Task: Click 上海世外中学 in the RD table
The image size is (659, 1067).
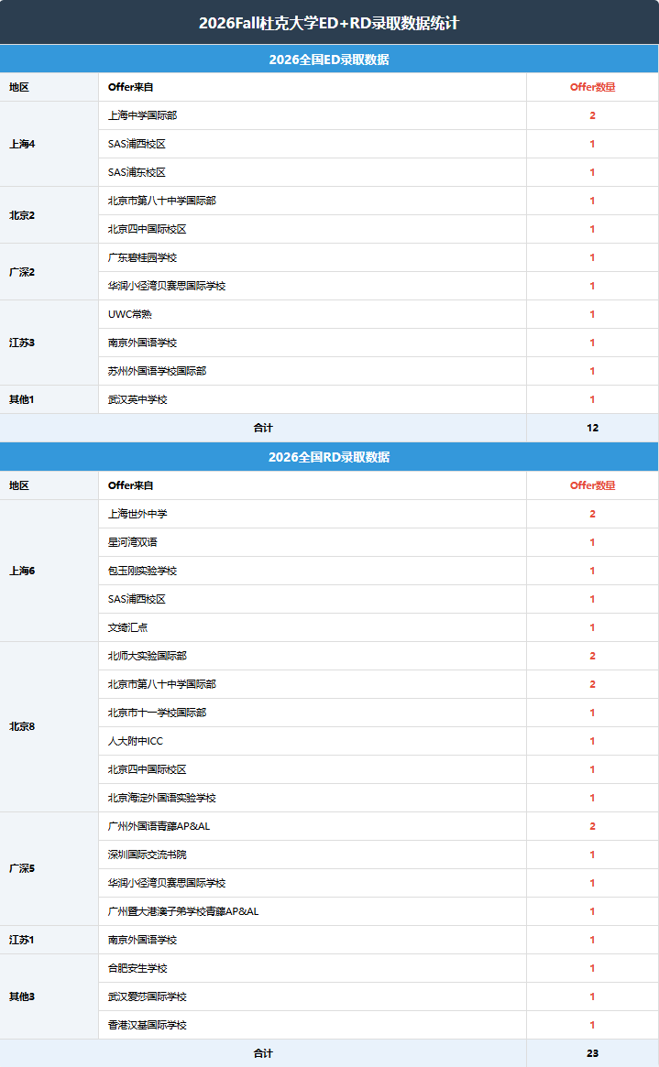Action: coord(137,514)
